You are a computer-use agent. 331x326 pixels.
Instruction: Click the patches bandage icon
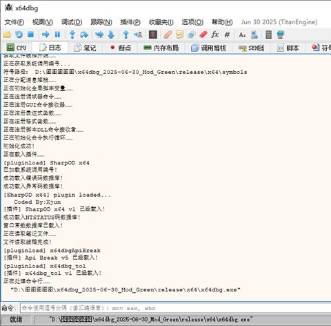coord(168,35)
